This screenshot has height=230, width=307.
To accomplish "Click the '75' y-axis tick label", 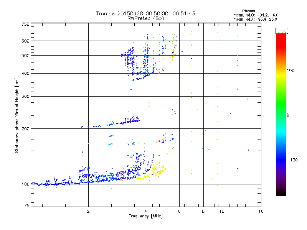I will [x=27, y=205].
